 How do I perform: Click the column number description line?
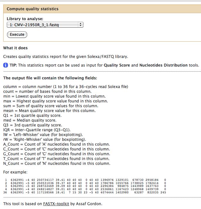pyautogui.click(x=66, y=87)
